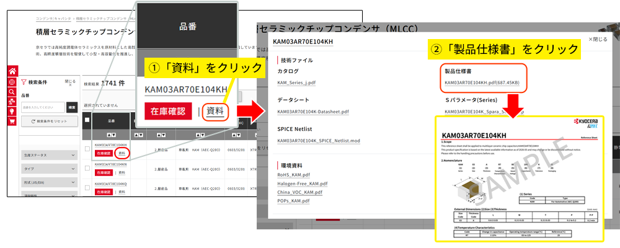Sort 品番 column ascending with ▲ arrow
The height and width of the screenshot is (248, 620).
[x=109, y=135]
